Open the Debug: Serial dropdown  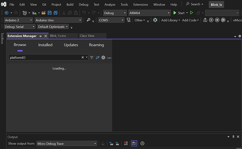coord(20,27)
